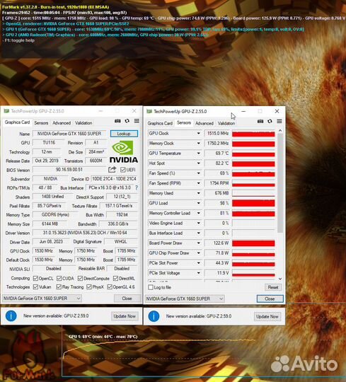Screen dimensions: 346x382
Task: Open the GPU Load sensor dropdown
Action: (x=199, y=203)
